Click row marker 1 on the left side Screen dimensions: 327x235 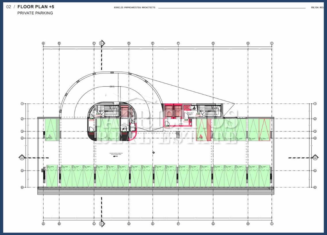click(x=22, y=104)
